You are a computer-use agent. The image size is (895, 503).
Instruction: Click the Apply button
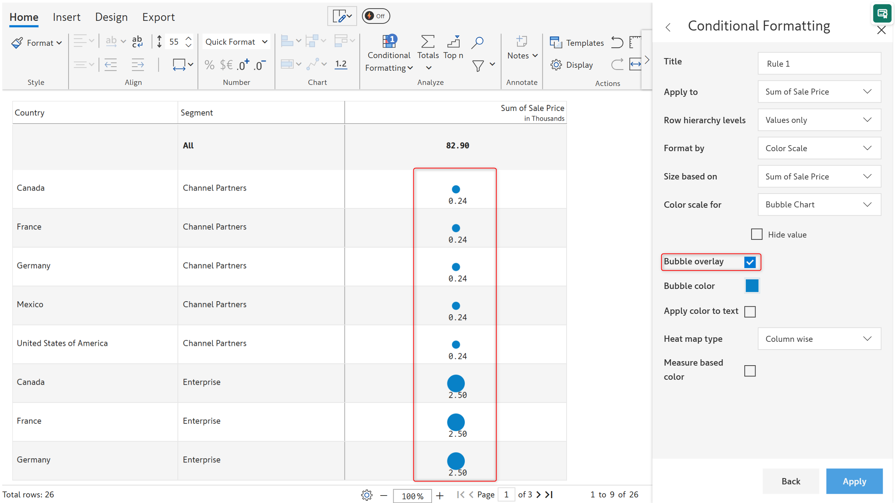854,481
